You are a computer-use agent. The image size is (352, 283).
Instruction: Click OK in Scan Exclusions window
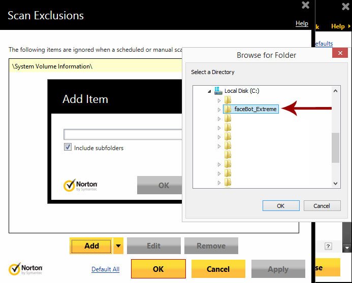tap(158, 269)
